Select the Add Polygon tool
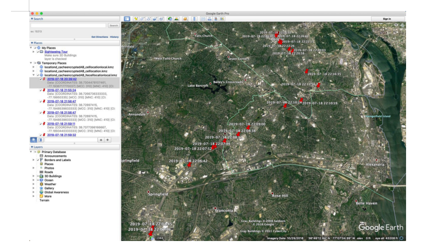This screenshot has height=252, width=438. click(x=142, y=19)
